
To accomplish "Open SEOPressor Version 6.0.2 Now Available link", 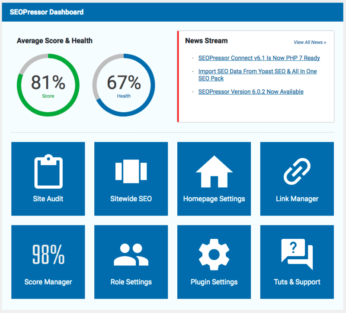I will [251, 91].
